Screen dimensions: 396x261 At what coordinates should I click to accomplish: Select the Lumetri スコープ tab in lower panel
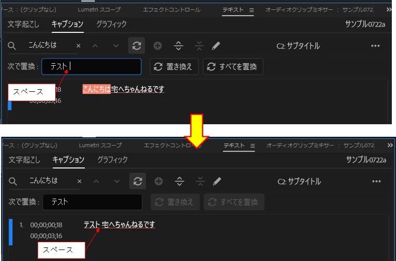pos(100,146)
